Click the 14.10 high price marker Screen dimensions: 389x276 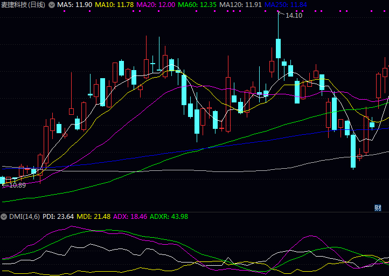(x=294, y=16)
